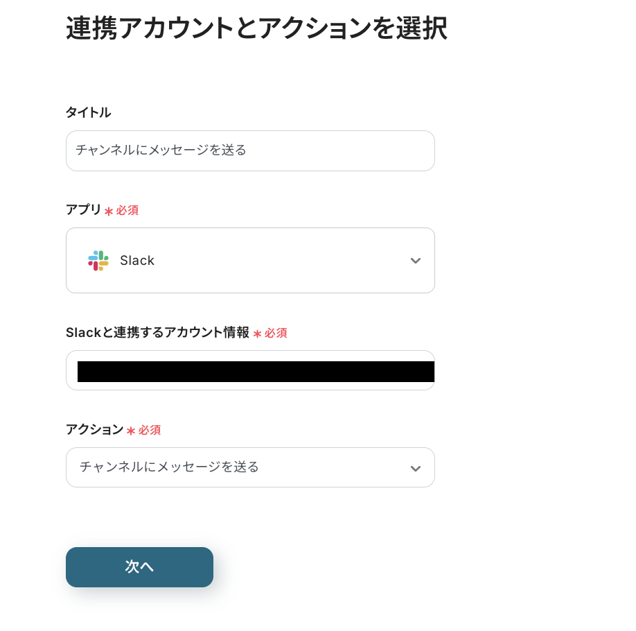
Task: Click the 必須 marker beside account information label
Action: pyautogui.click(x=276, y=333)
